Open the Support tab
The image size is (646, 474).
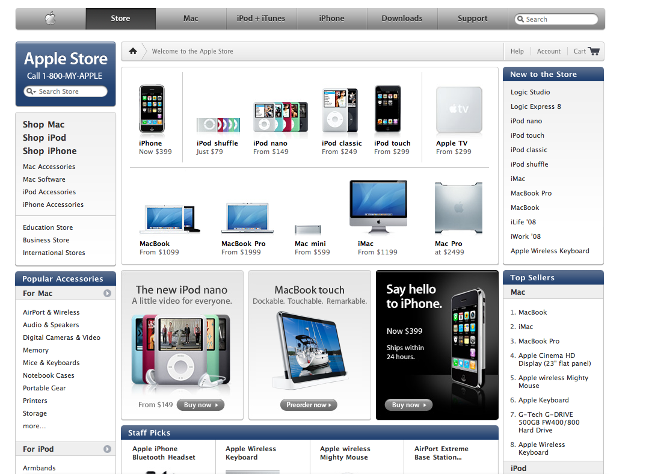[473, 19]
